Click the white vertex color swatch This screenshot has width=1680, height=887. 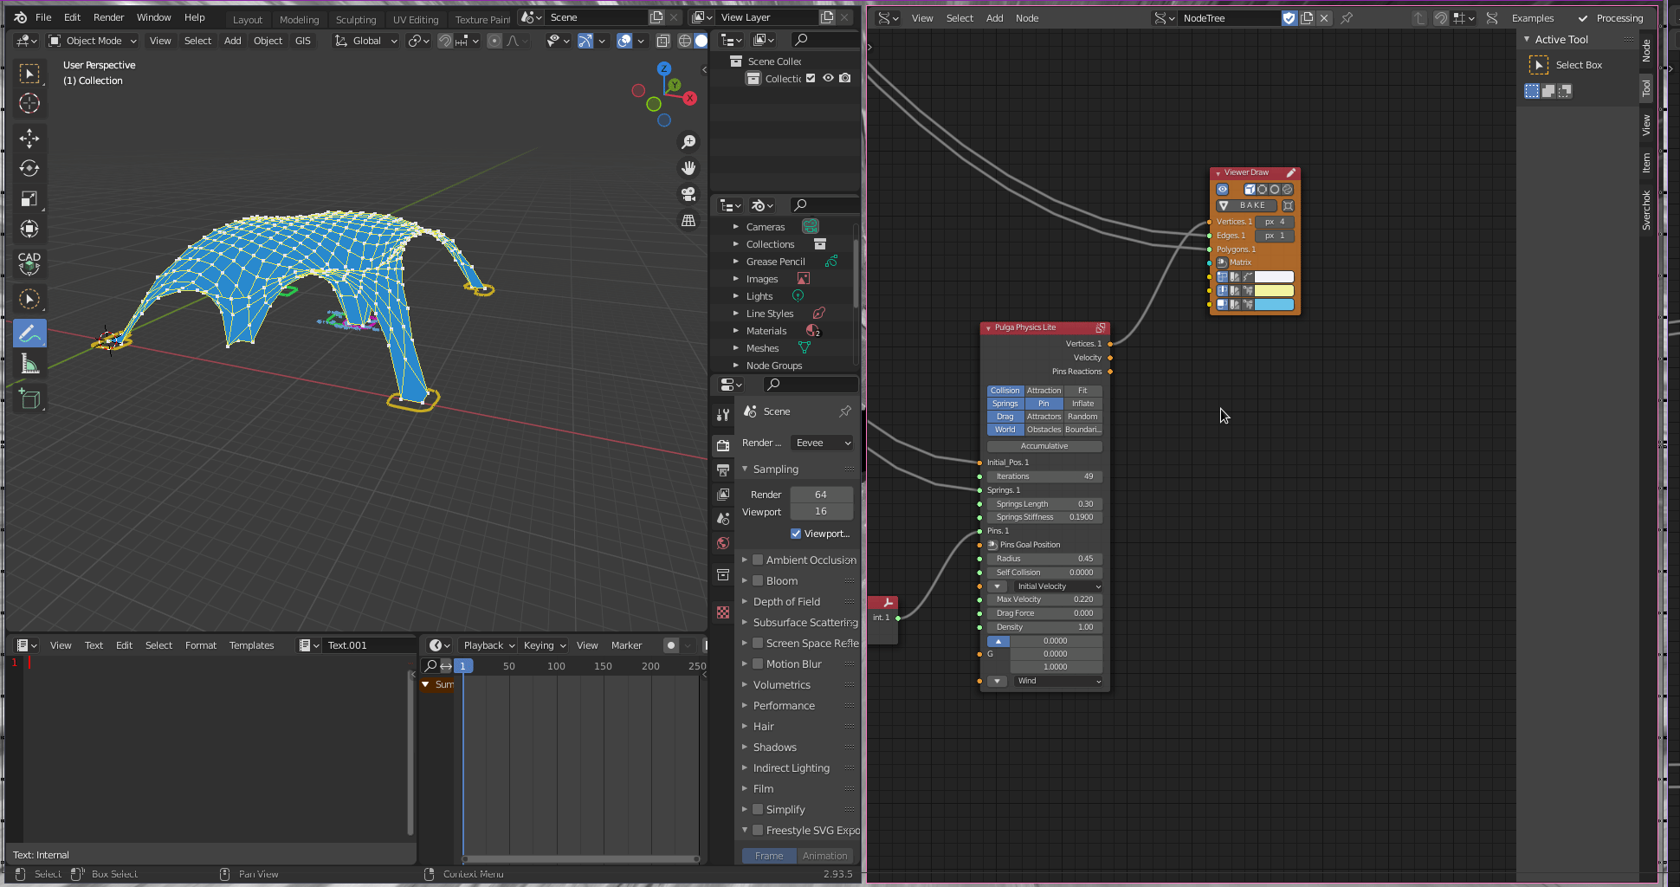[x=1274, y=277]
